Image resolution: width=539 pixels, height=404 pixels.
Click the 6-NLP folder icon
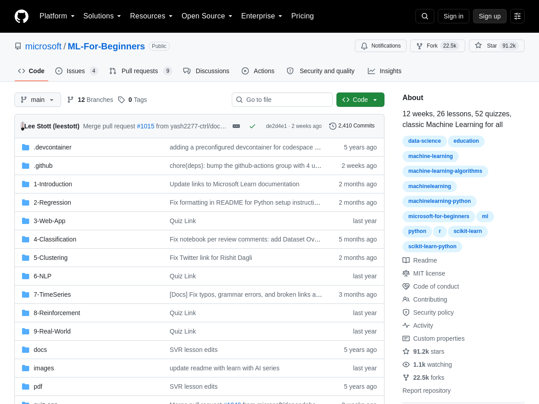[x=26, y=276]
